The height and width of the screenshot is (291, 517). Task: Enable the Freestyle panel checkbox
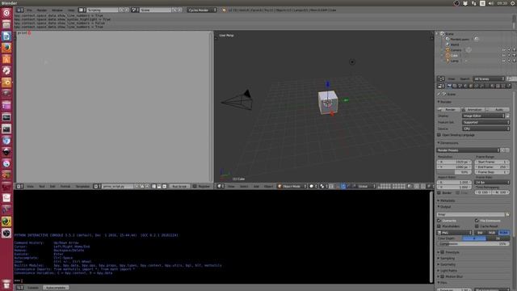pyautogui.click(x=443, y=252)
